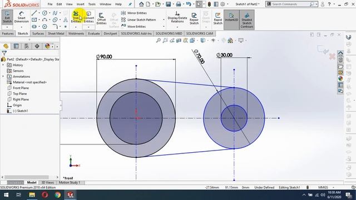Screen dimensions: 356x200
Task: Expand the History tree node
Action: [3, 65]
